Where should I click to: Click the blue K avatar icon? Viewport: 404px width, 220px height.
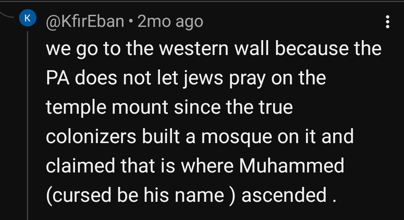[x=27, y=19]
